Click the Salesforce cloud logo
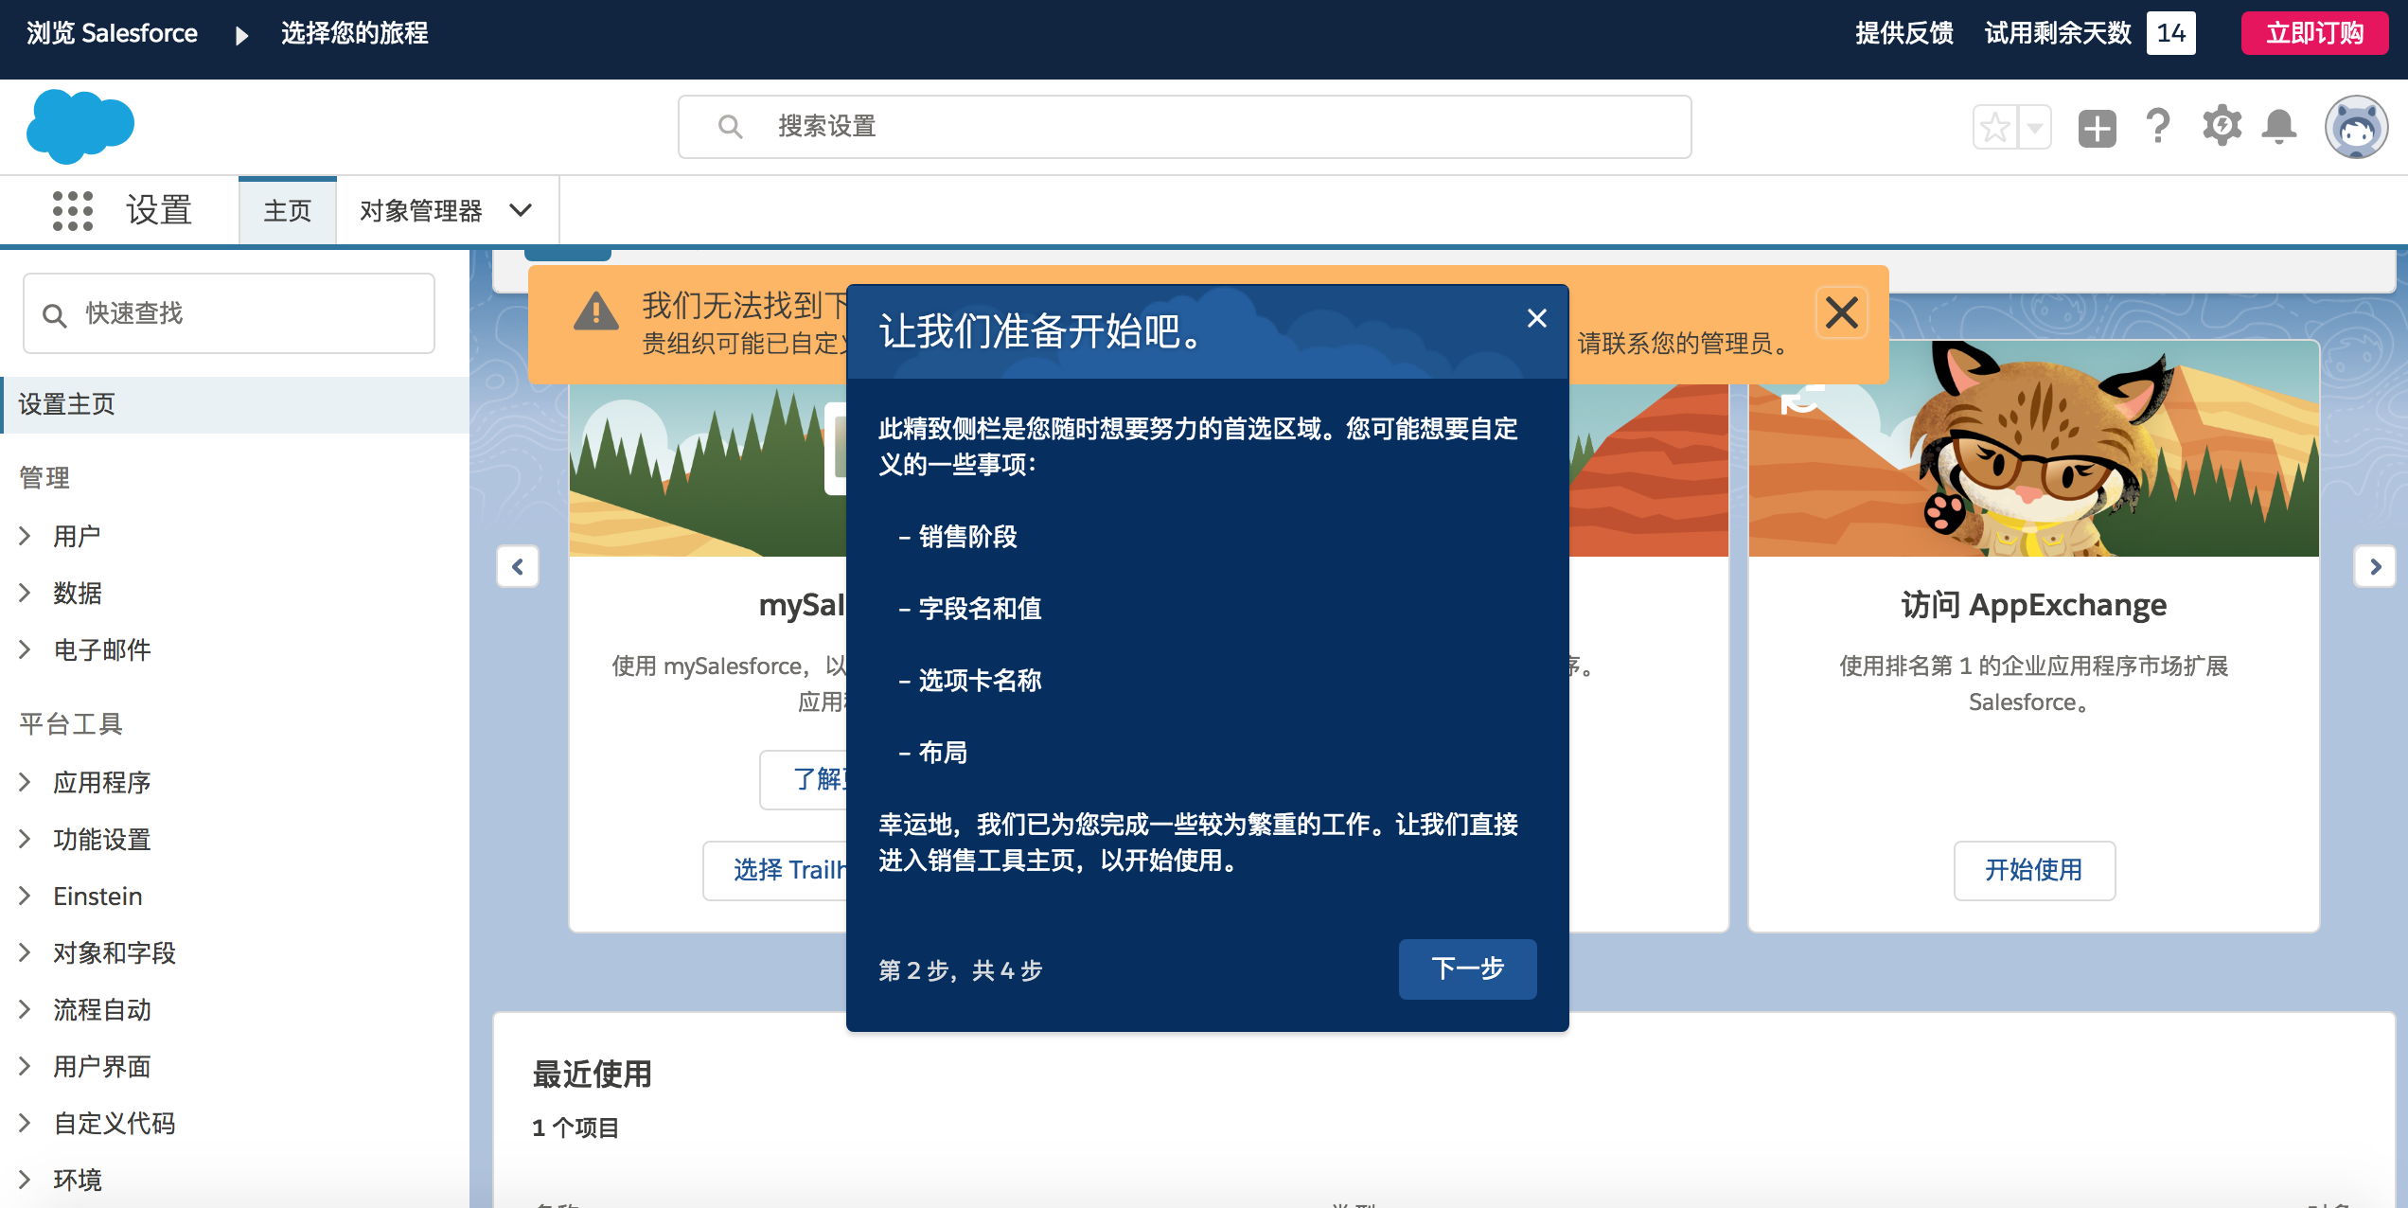The height and width of the screenshot is (1208, 2408). 80,126
